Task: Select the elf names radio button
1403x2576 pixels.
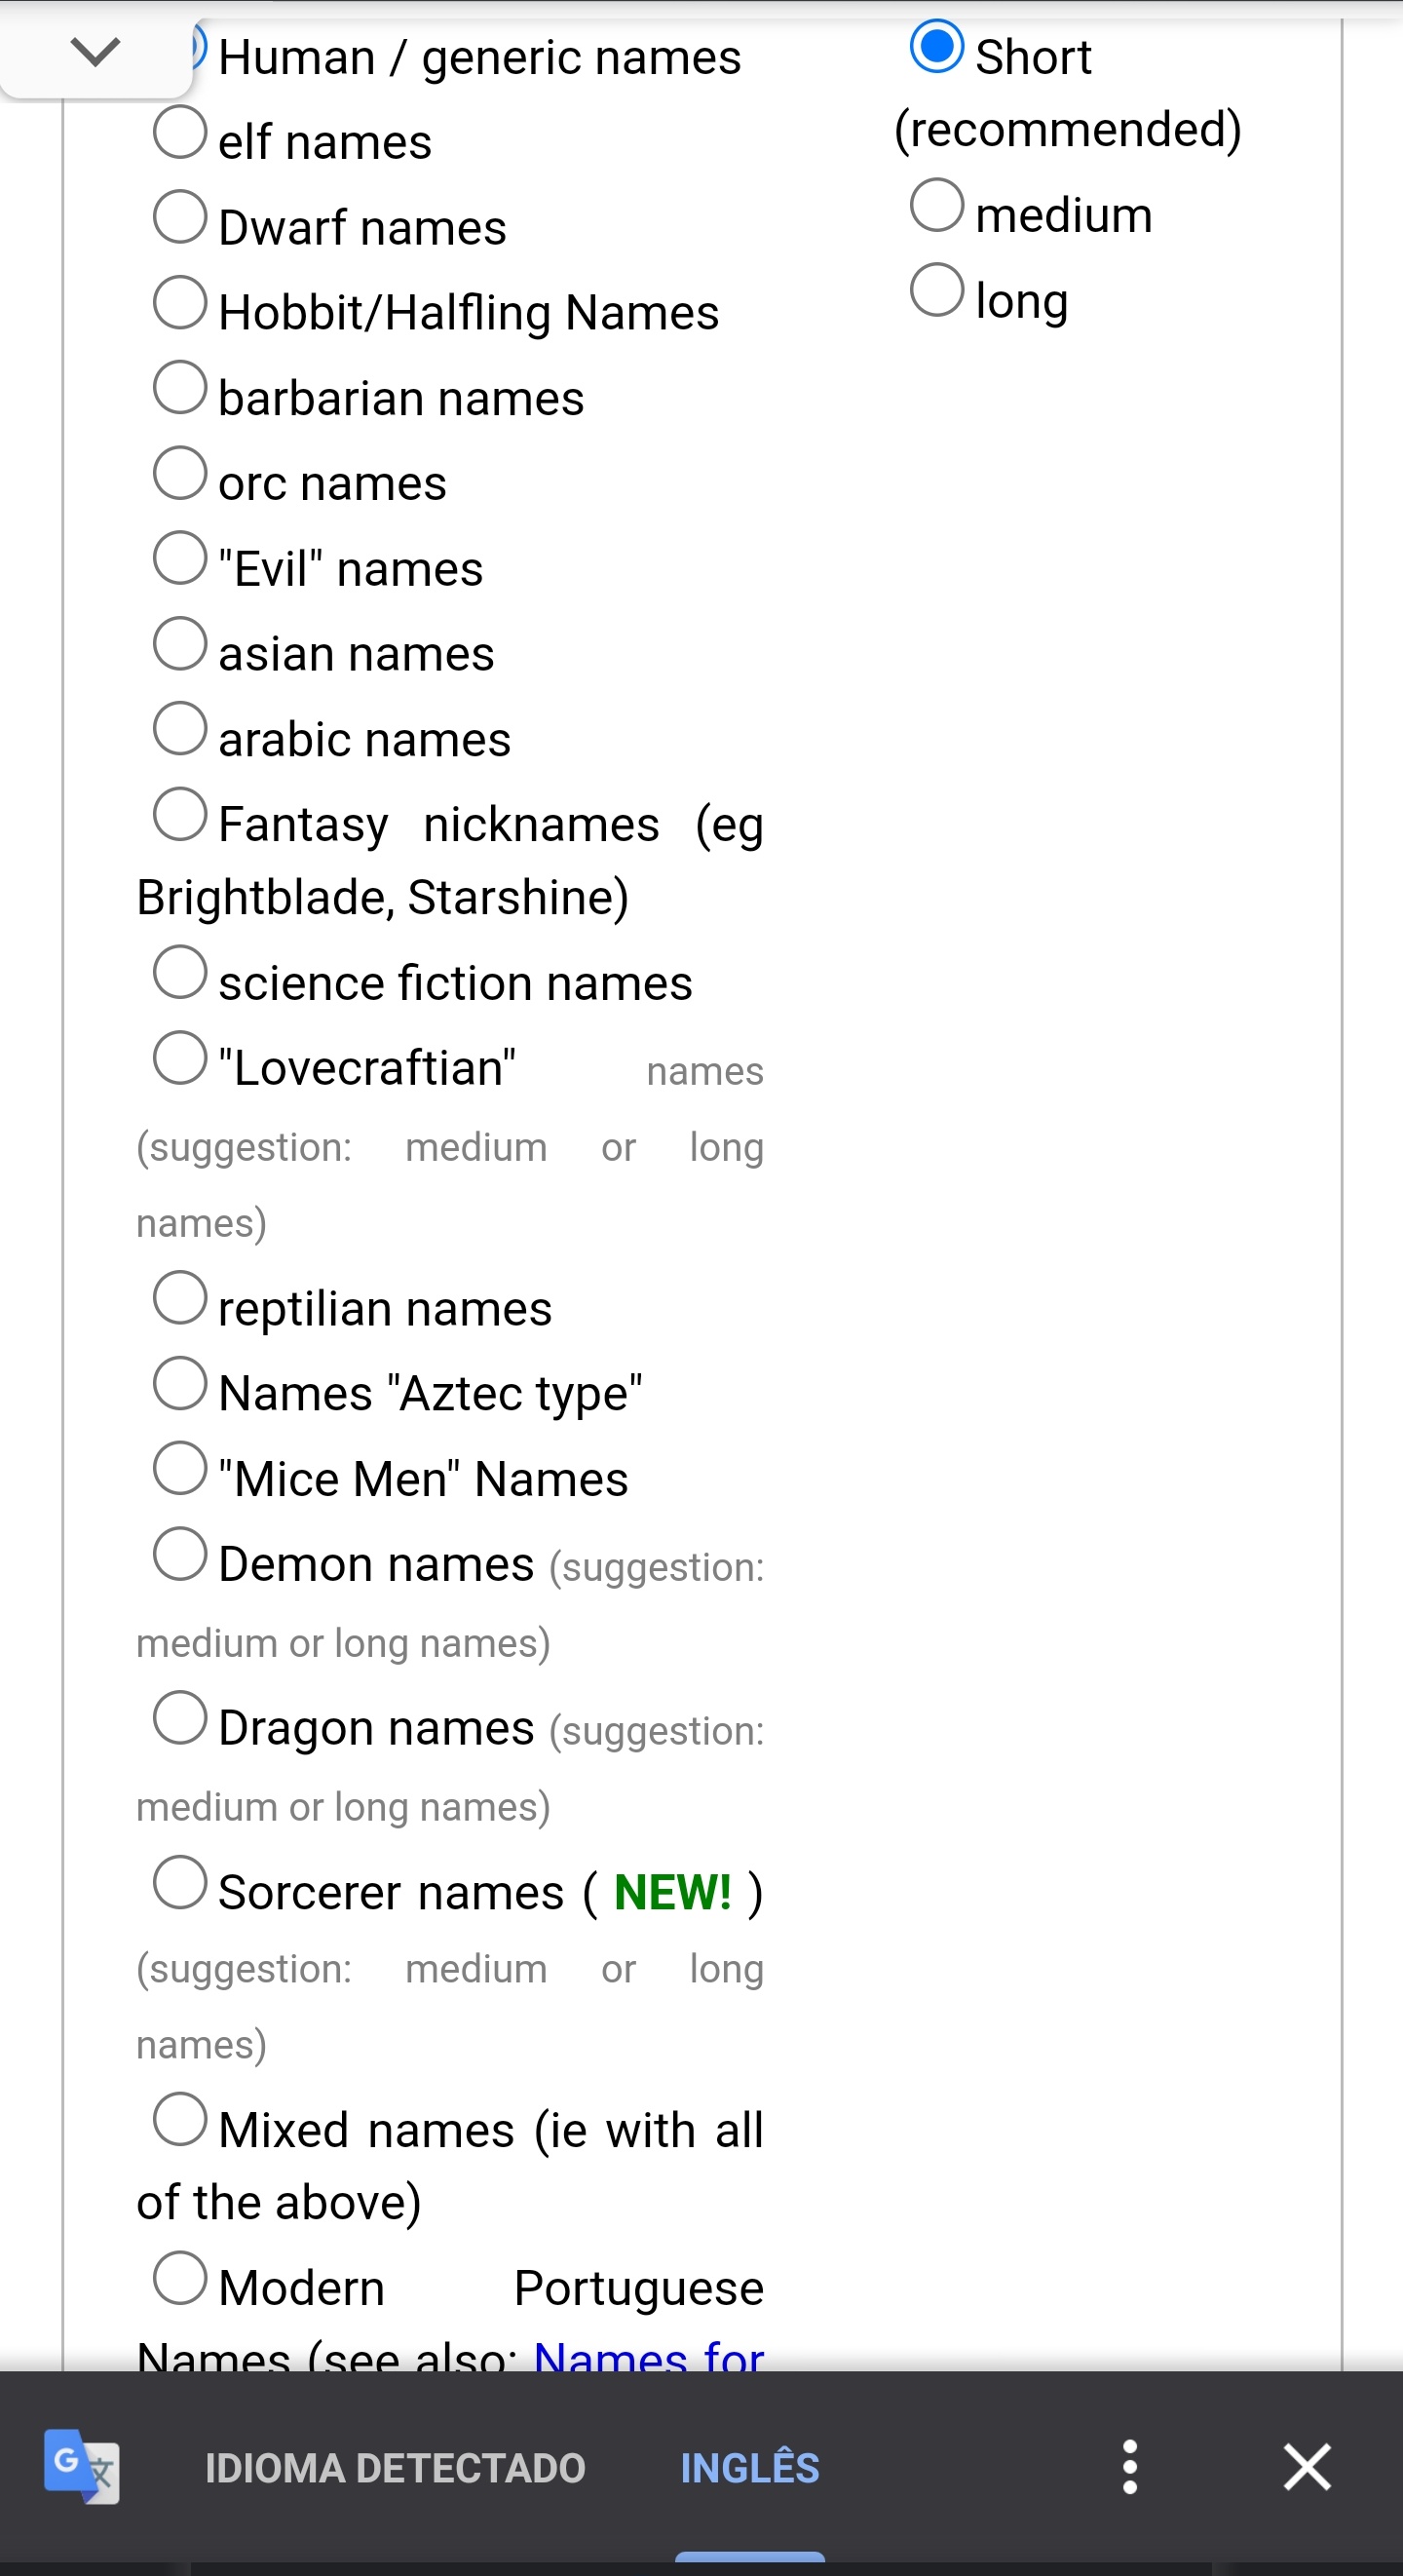Action: (x=180, y=132)
